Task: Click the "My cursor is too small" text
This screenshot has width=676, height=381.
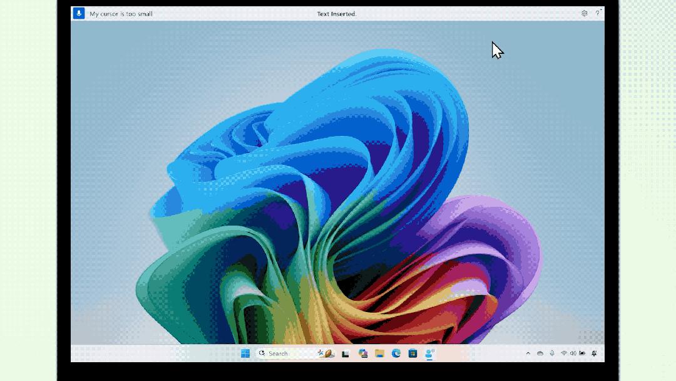Action: click(x=121, y=14)
